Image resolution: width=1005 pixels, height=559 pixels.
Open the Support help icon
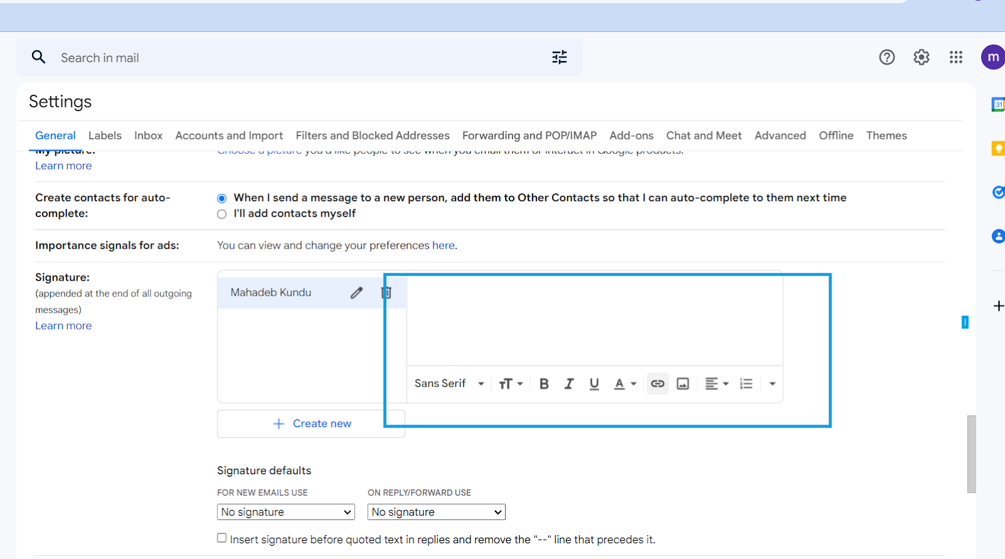click(x=887, y=57)
